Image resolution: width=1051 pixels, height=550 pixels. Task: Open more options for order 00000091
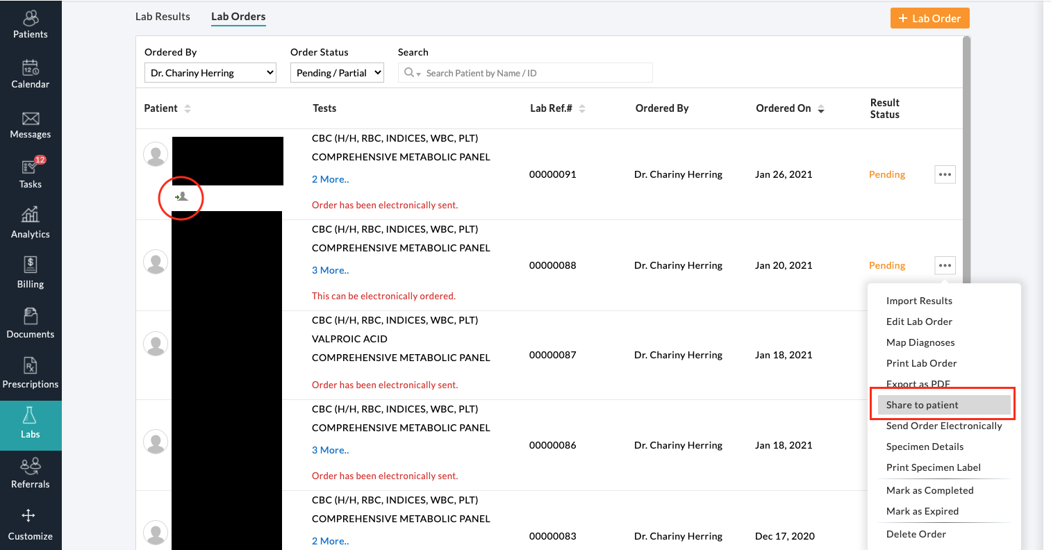pyautogui.click(x=945, y=174)
